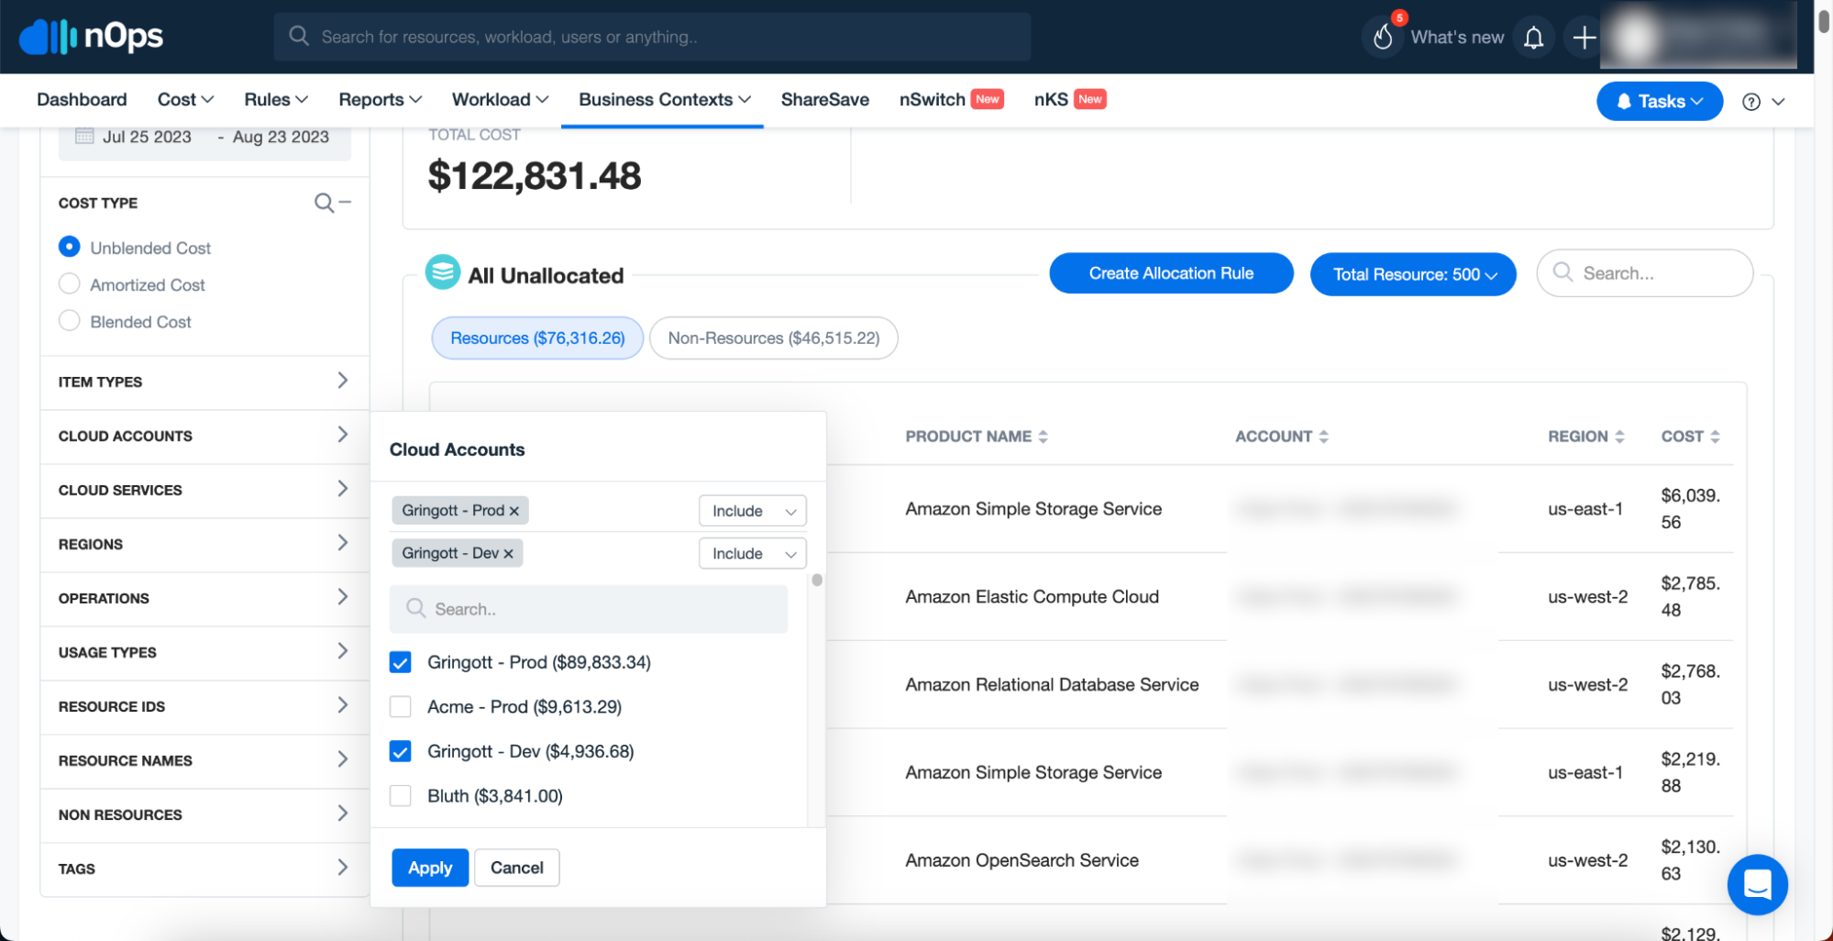
Task: Open What's new link
Action: [1457, 38]
